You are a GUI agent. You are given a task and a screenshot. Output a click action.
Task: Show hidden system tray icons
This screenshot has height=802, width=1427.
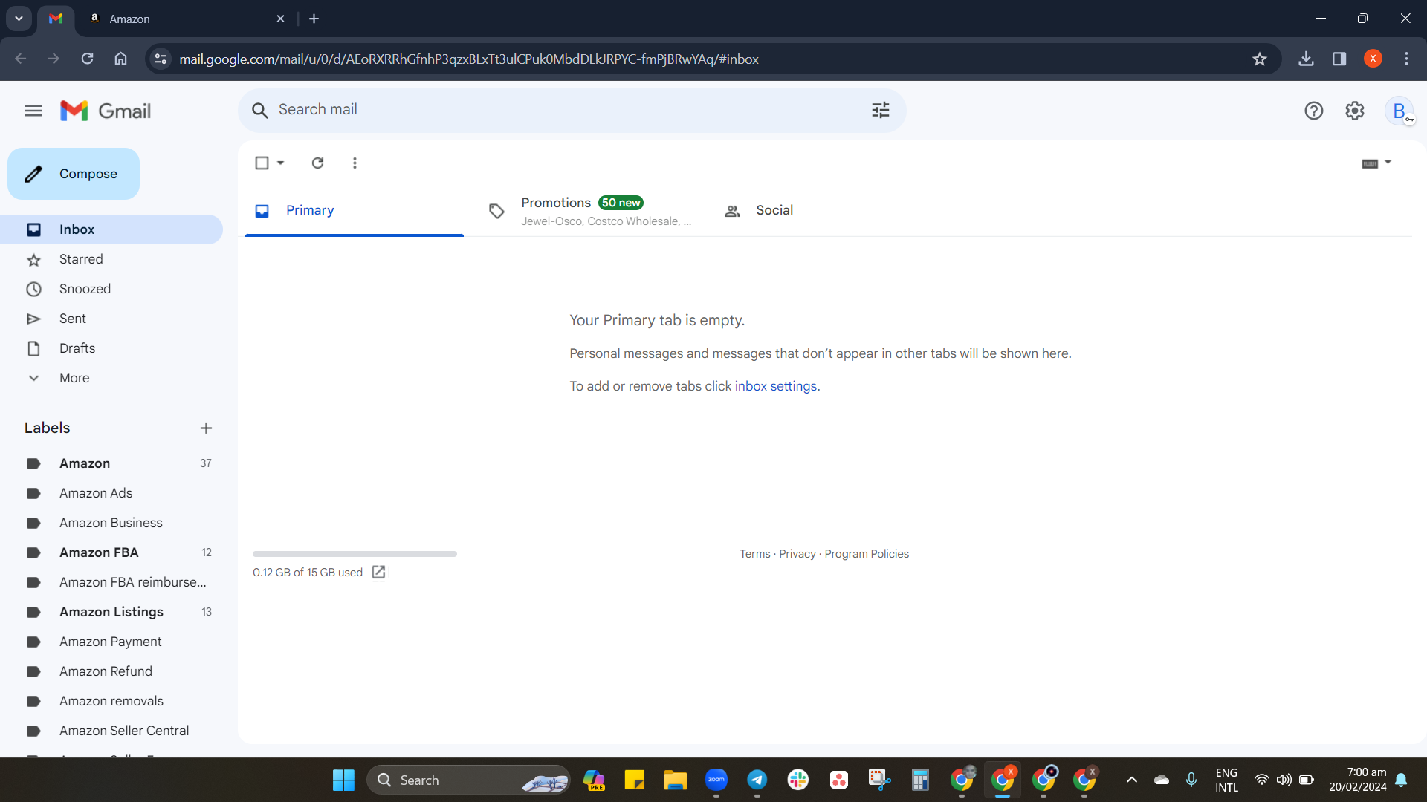1131,780
